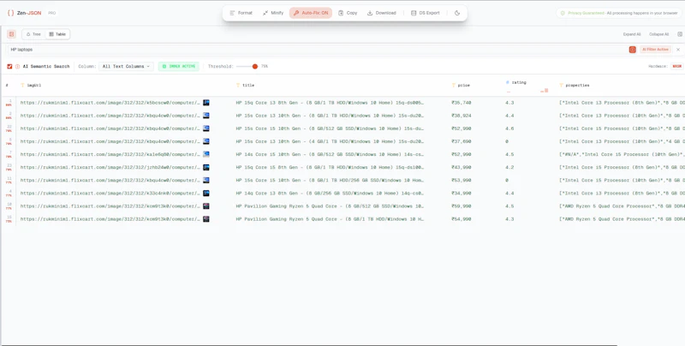Click the red AI icon in search bar

(x=632, y=50)
